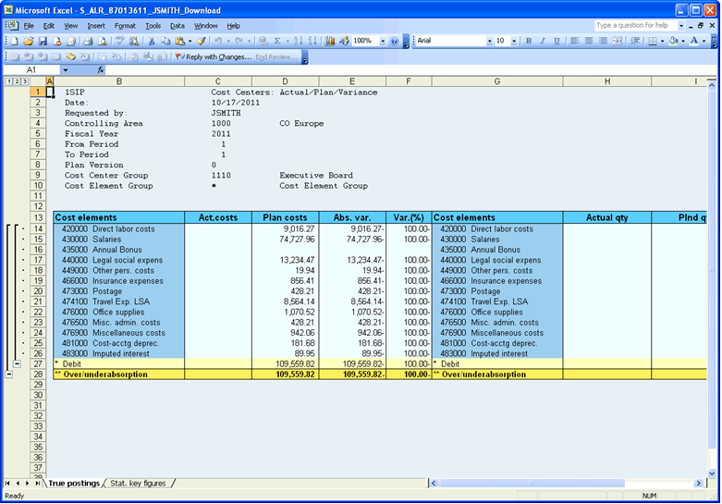The height and width of the screenshot is (504, 722).
Task: Switch to the Stat. key figures sheet
Action: pyautogui.click(x=140, y=483)
